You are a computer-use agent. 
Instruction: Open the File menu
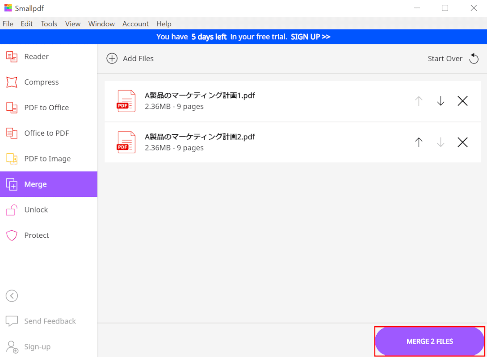click(x=8, y=24)
